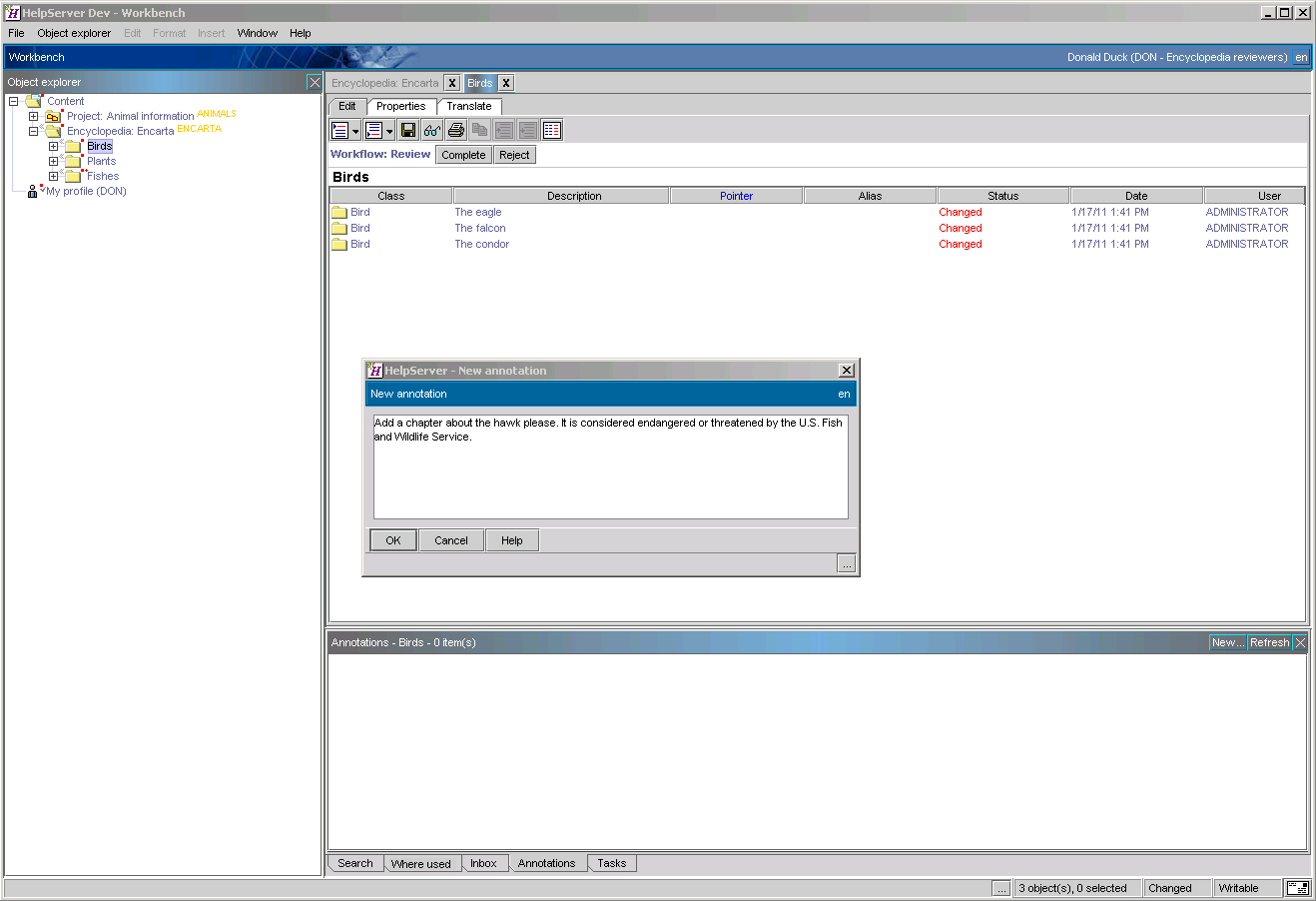Select 'My profile (DON)' tree item

click(87, 191)
